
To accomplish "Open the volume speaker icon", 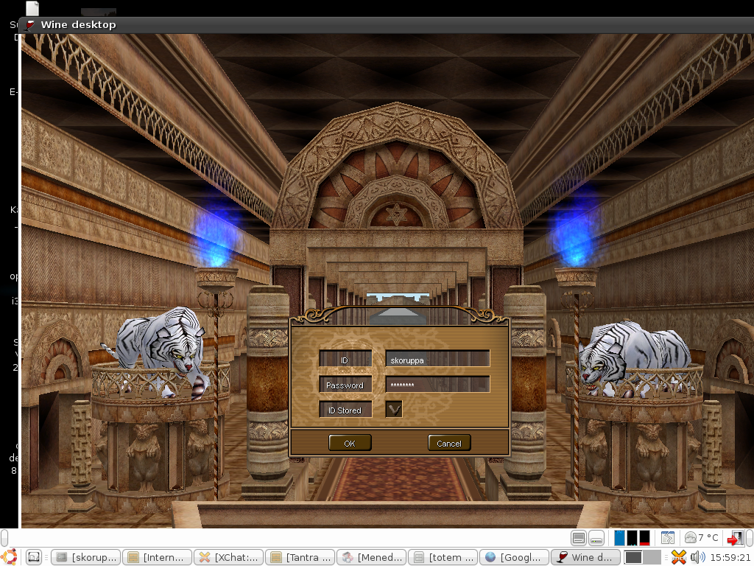I will click(x=697, y=557).
